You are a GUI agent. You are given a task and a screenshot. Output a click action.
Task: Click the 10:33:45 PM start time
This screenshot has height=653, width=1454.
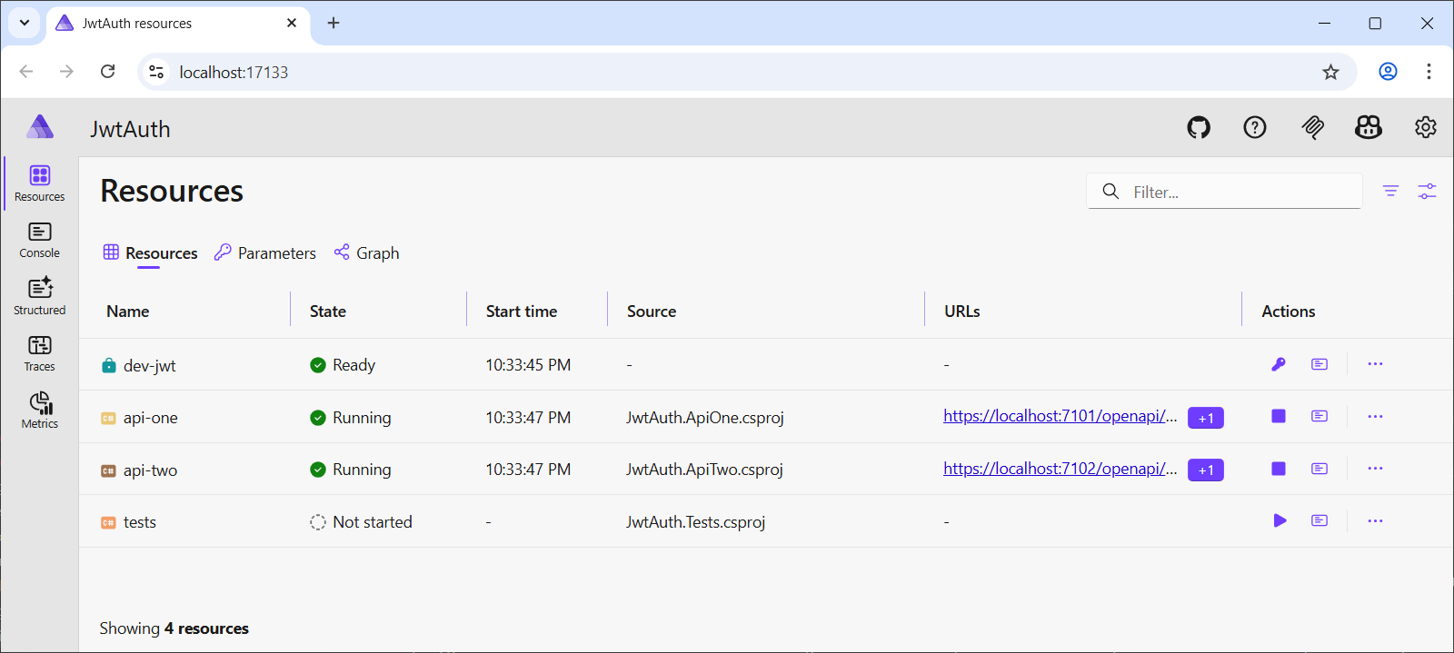point(528,365)
